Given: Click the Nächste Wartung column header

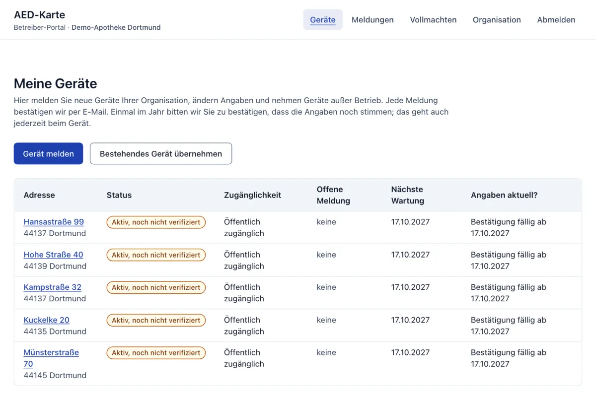Looking at the screenshot, I should pos(408,195).
